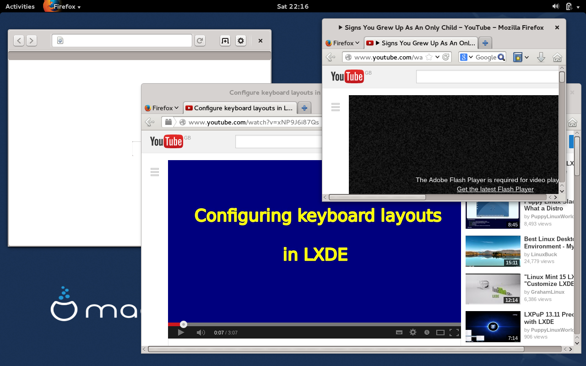This screenshot has width=586, height=366.
Task: Click the home icon in keyboard layouts window
Action: click(572, 122)
